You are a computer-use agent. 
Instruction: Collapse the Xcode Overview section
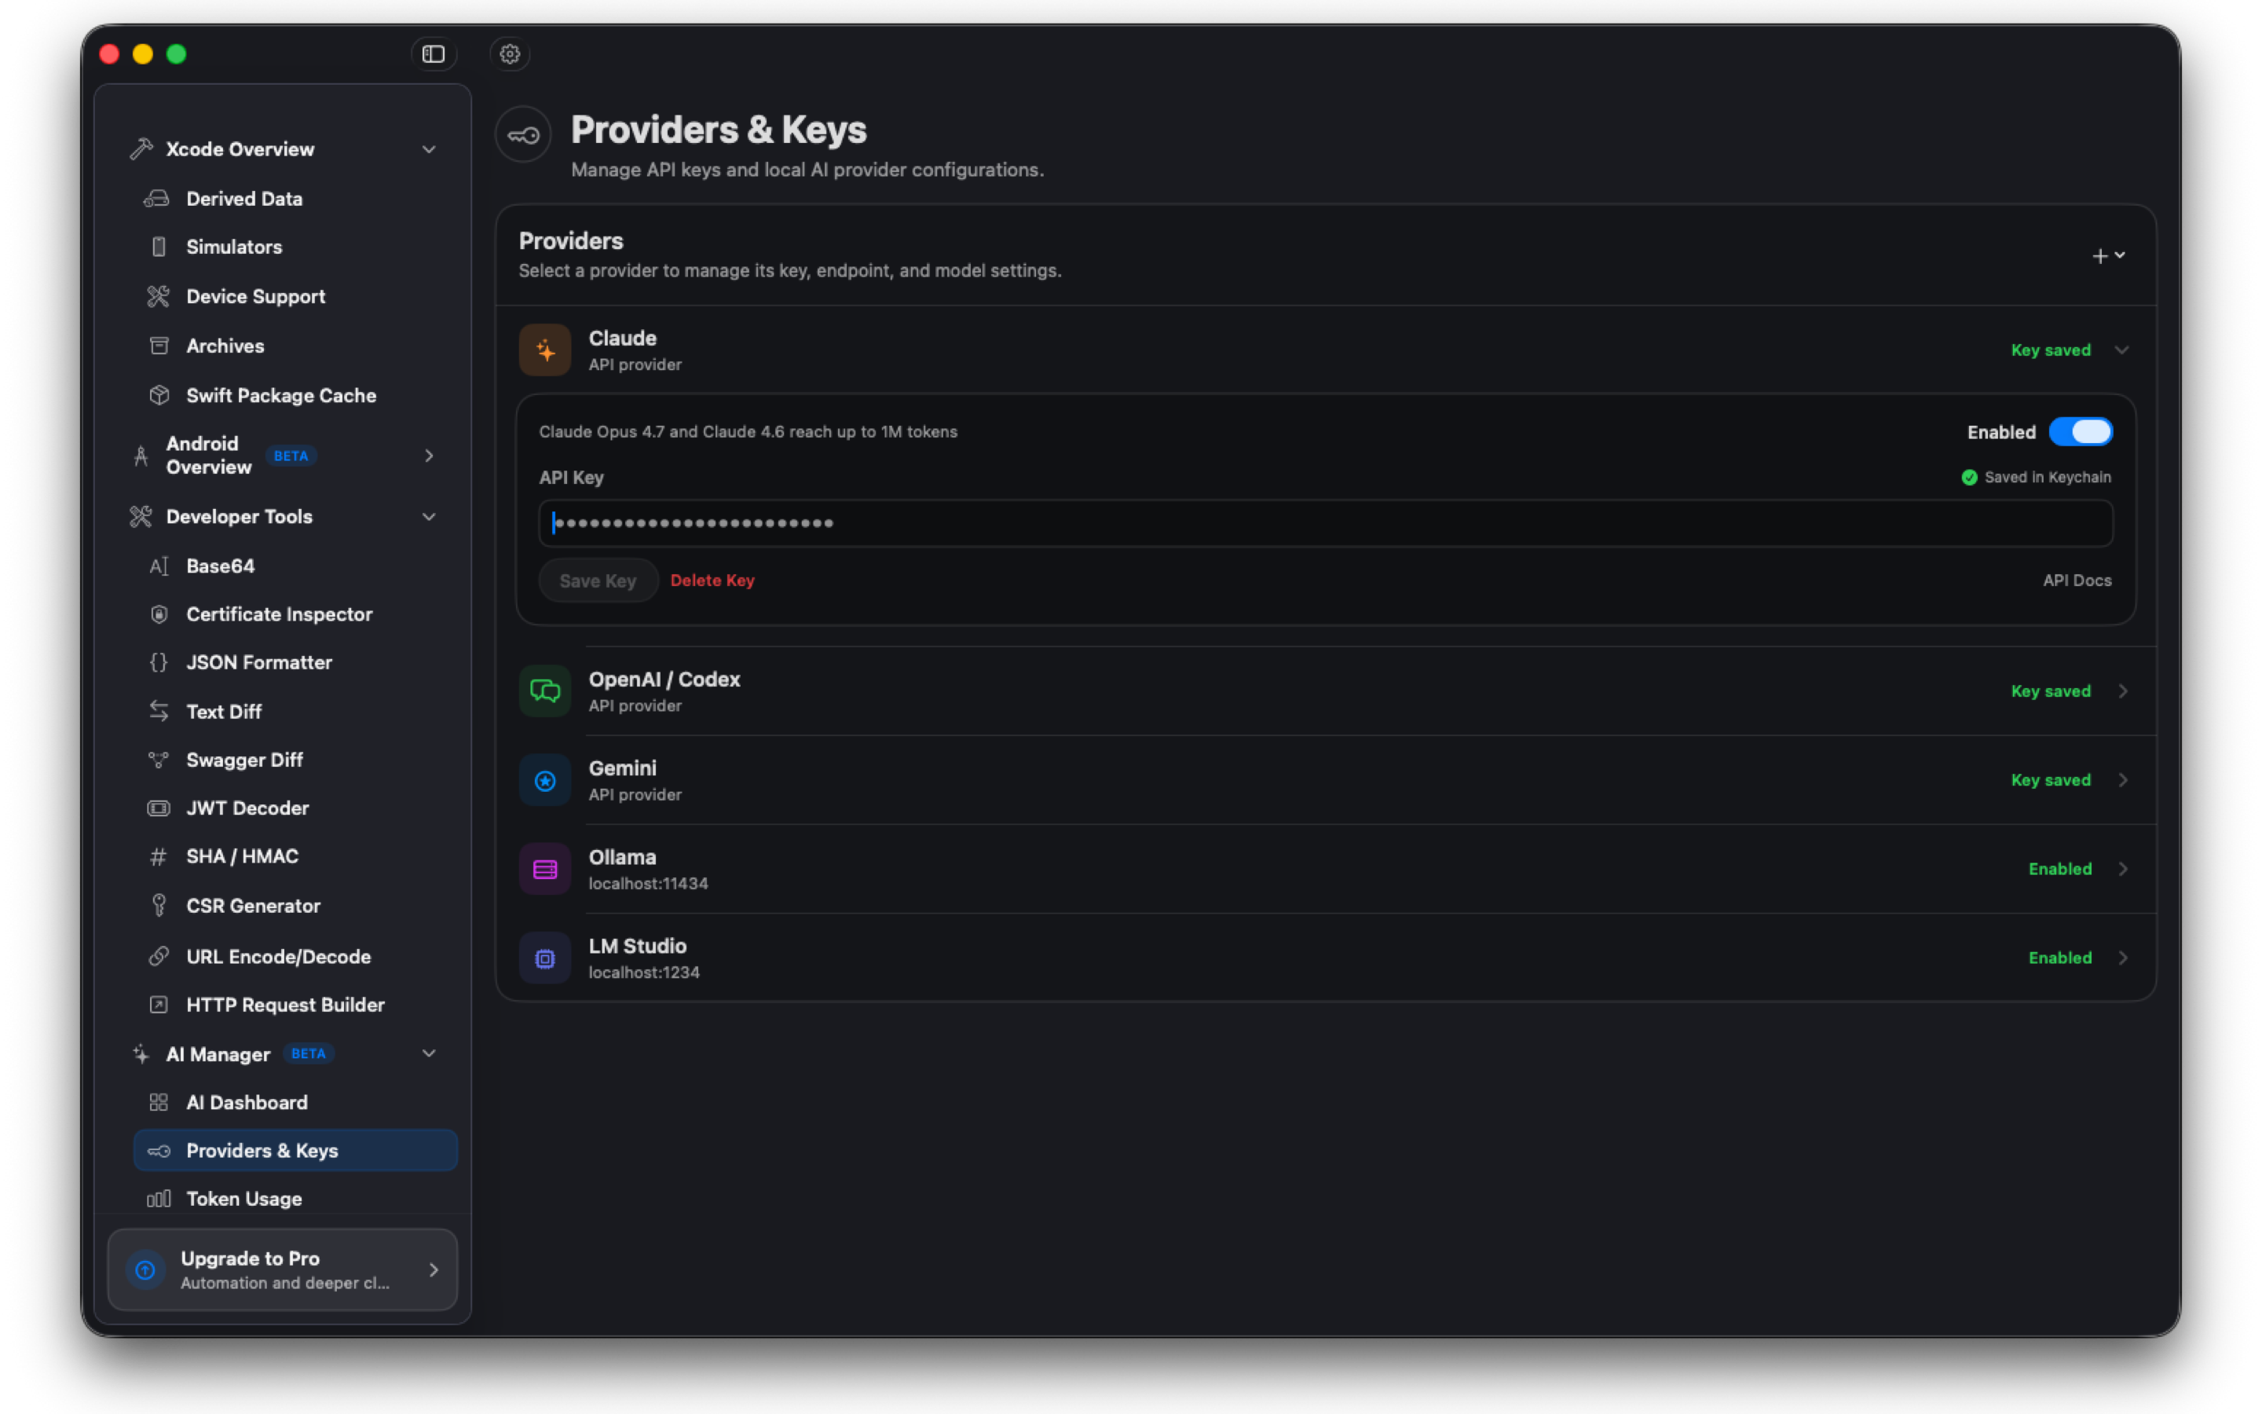click(x=429, y=149)
